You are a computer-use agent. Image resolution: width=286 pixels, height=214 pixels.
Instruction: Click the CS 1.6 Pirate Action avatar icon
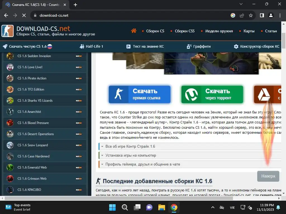point(10,78)
